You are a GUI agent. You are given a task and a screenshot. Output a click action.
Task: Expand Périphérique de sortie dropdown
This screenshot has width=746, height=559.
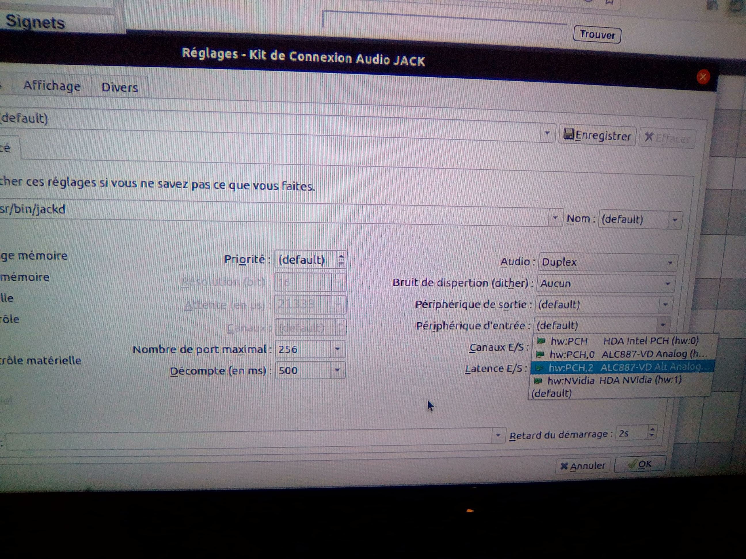click(x=665, y=305)
